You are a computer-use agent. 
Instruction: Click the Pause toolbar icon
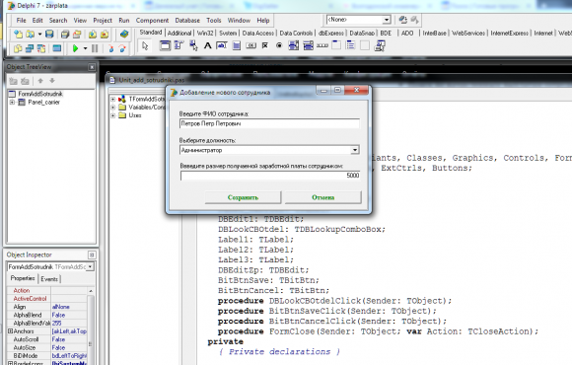click(x=95, y=48)
